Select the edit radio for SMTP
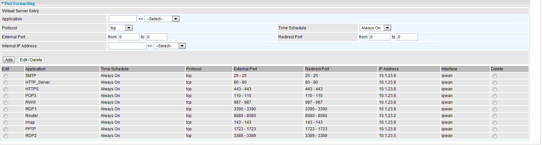The image size is (542, 145). (6, 76)
